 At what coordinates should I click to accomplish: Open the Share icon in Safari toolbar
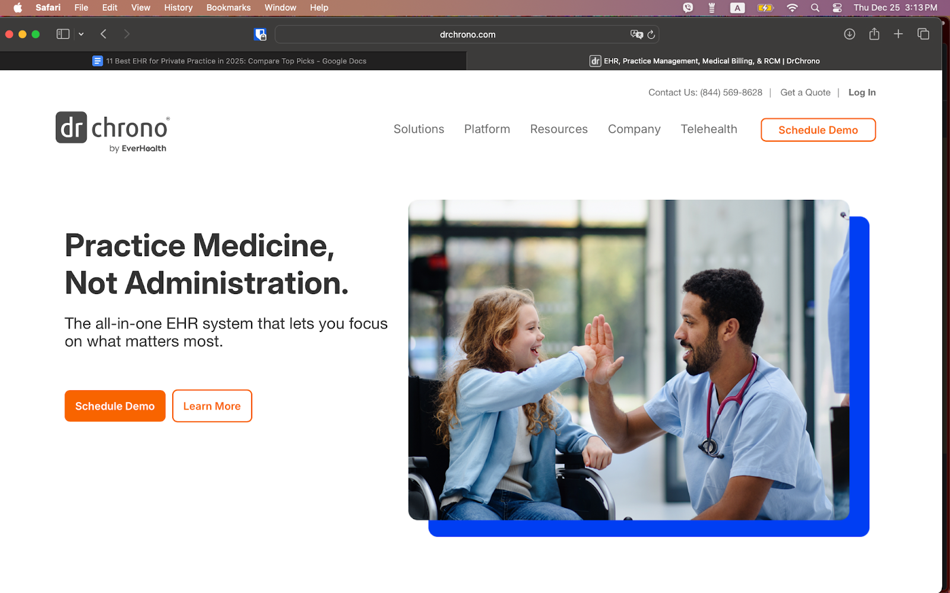(x=874, y=34)
